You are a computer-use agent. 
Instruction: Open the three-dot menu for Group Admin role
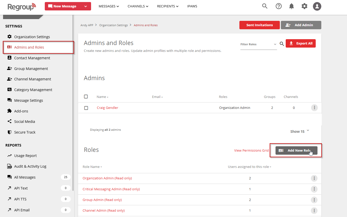point(314,200)
